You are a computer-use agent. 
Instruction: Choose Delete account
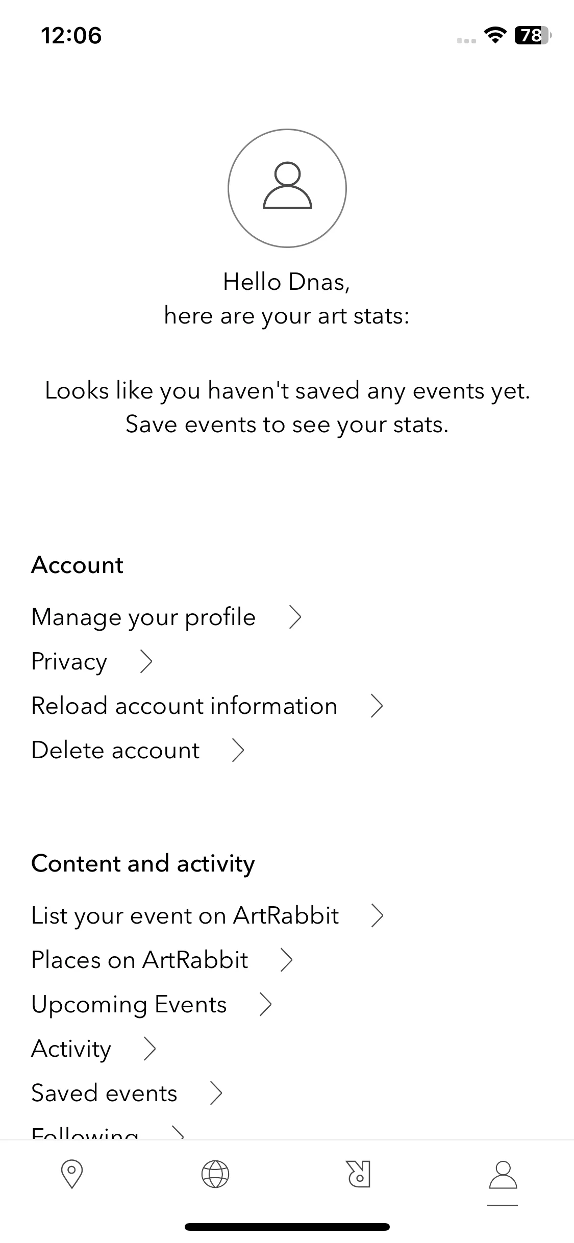pyautogui.click(x=115, y=750)
